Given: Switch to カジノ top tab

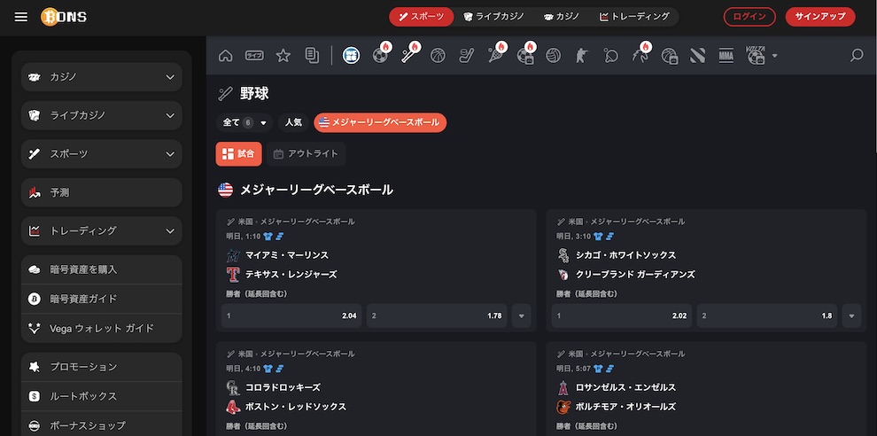Looking at the screenshot, I should coord(561,17).
